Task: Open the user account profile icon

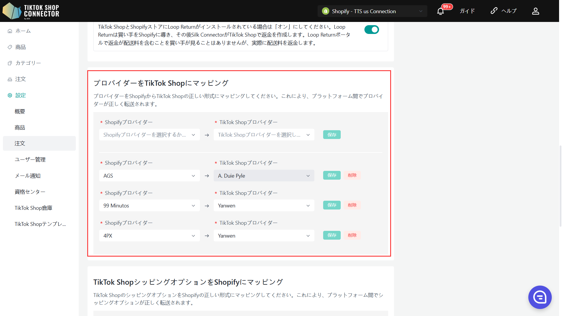Action: tap(536, 11)
